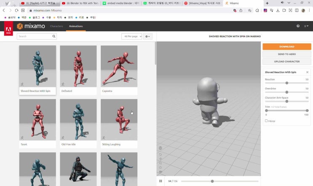
Task: Click the SEND TO AERO button
Action: (x=286, y=54)
